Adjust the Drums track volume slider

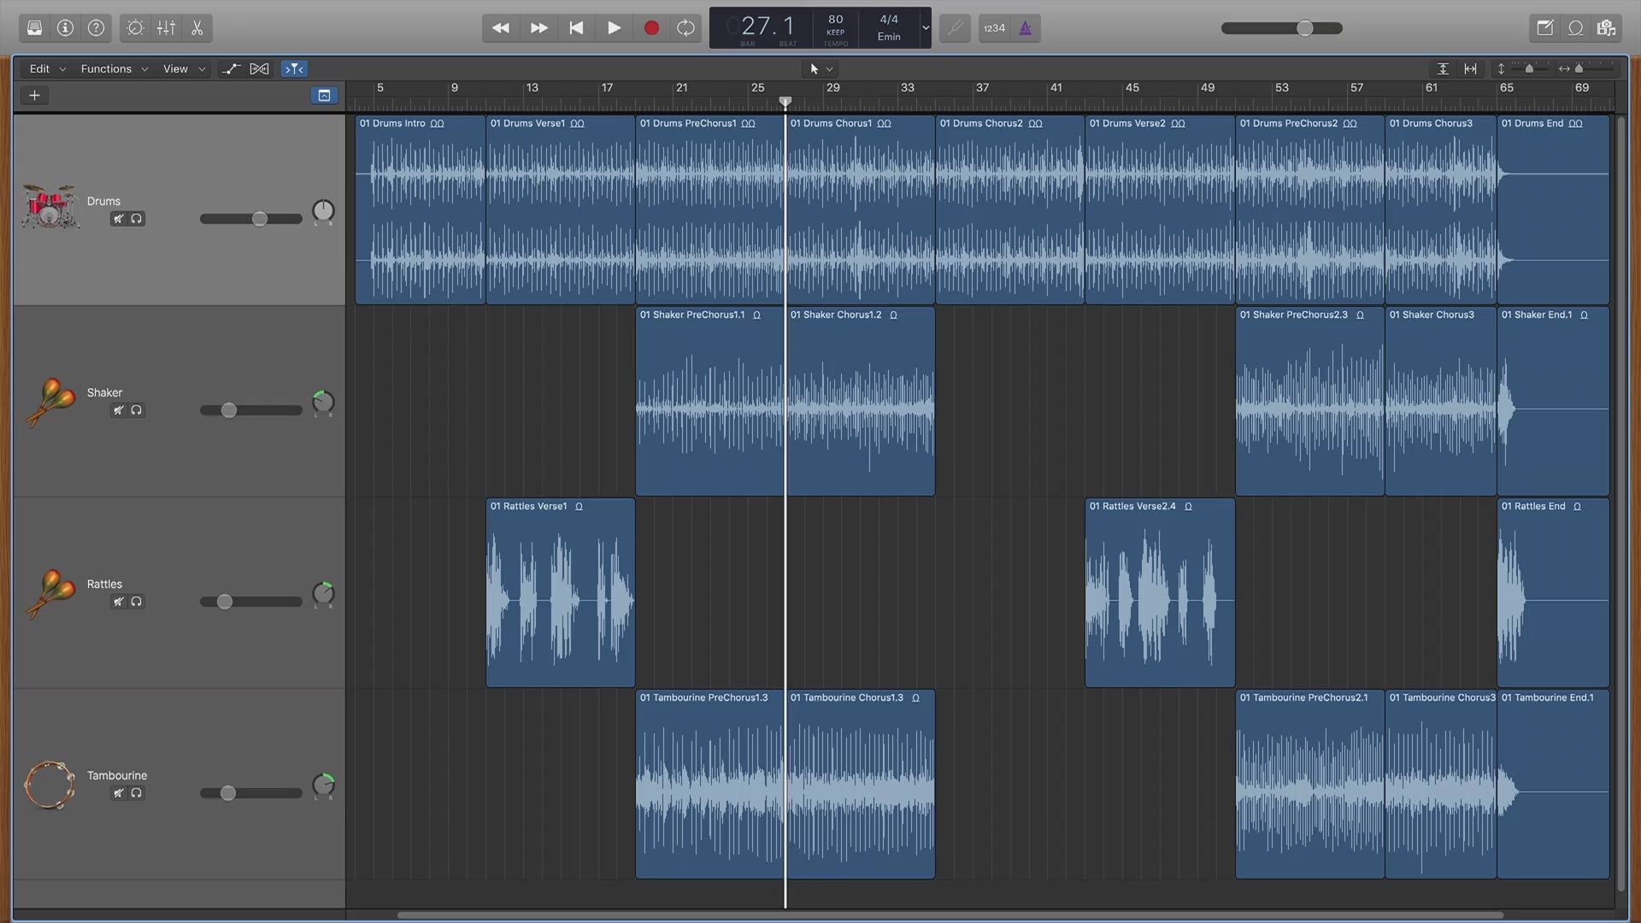click(260, 219)
